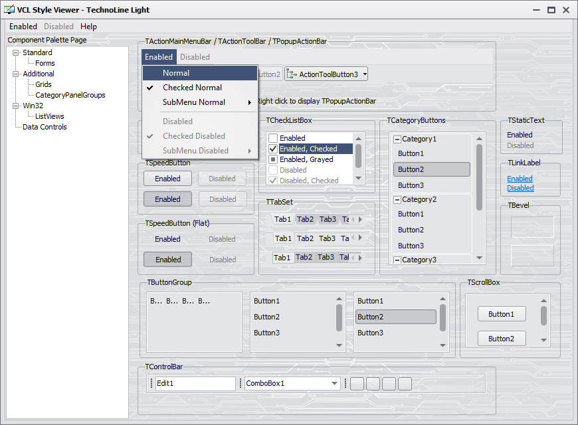Click last blank ControlBar toolbar button
578x425 pixels.
405,384
